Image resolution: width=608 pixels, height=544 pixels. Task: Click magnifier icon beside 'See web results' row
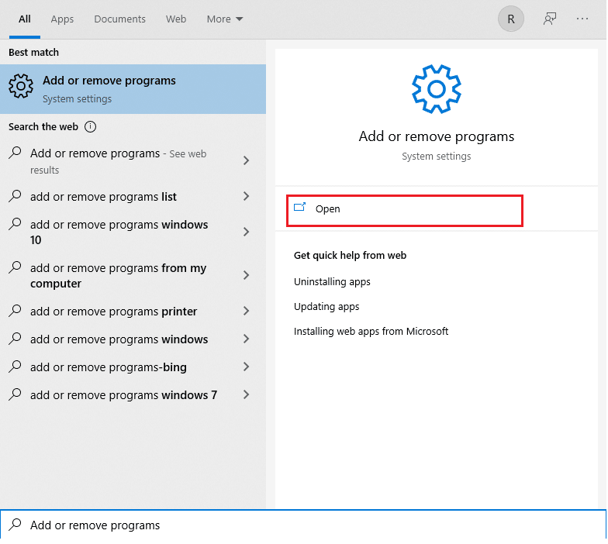tap(15, 152)
